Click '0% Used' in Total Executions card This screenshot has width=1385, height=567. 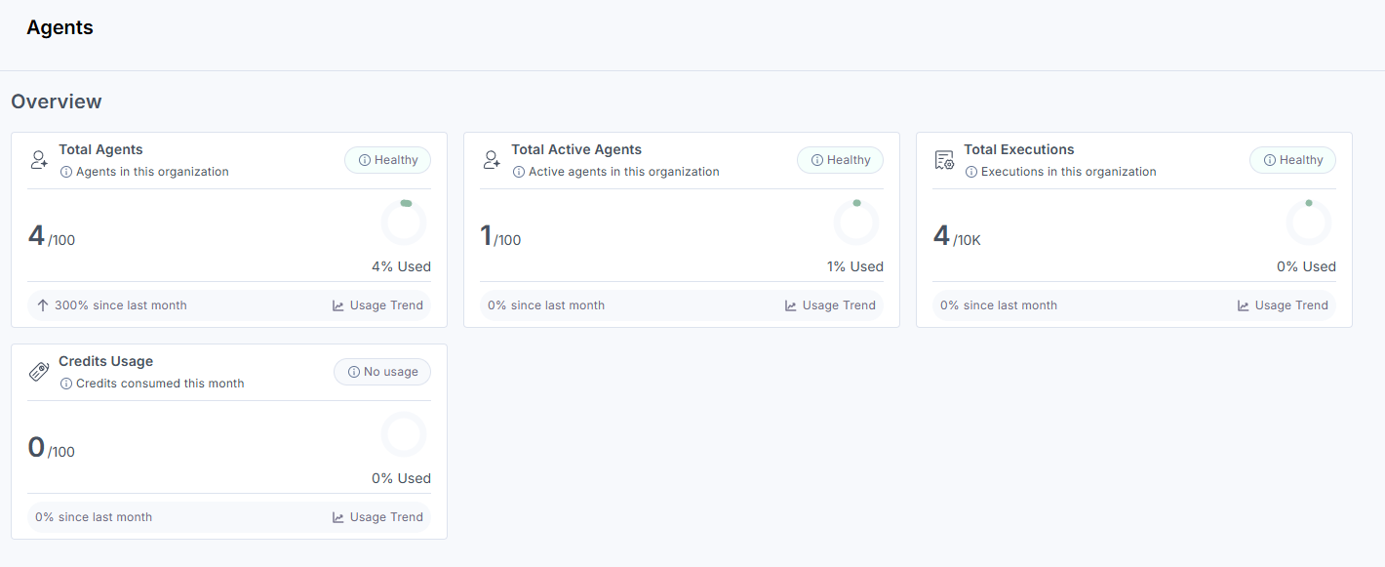tap(1306, 266)
